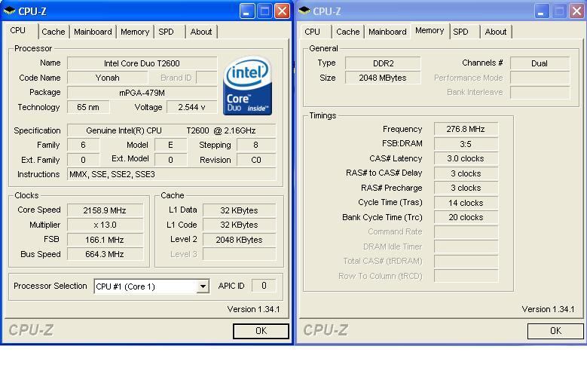Click the Cycle Time (Tras) value 14 clocks
Screen dimensions: 587x386
(466, 203)
